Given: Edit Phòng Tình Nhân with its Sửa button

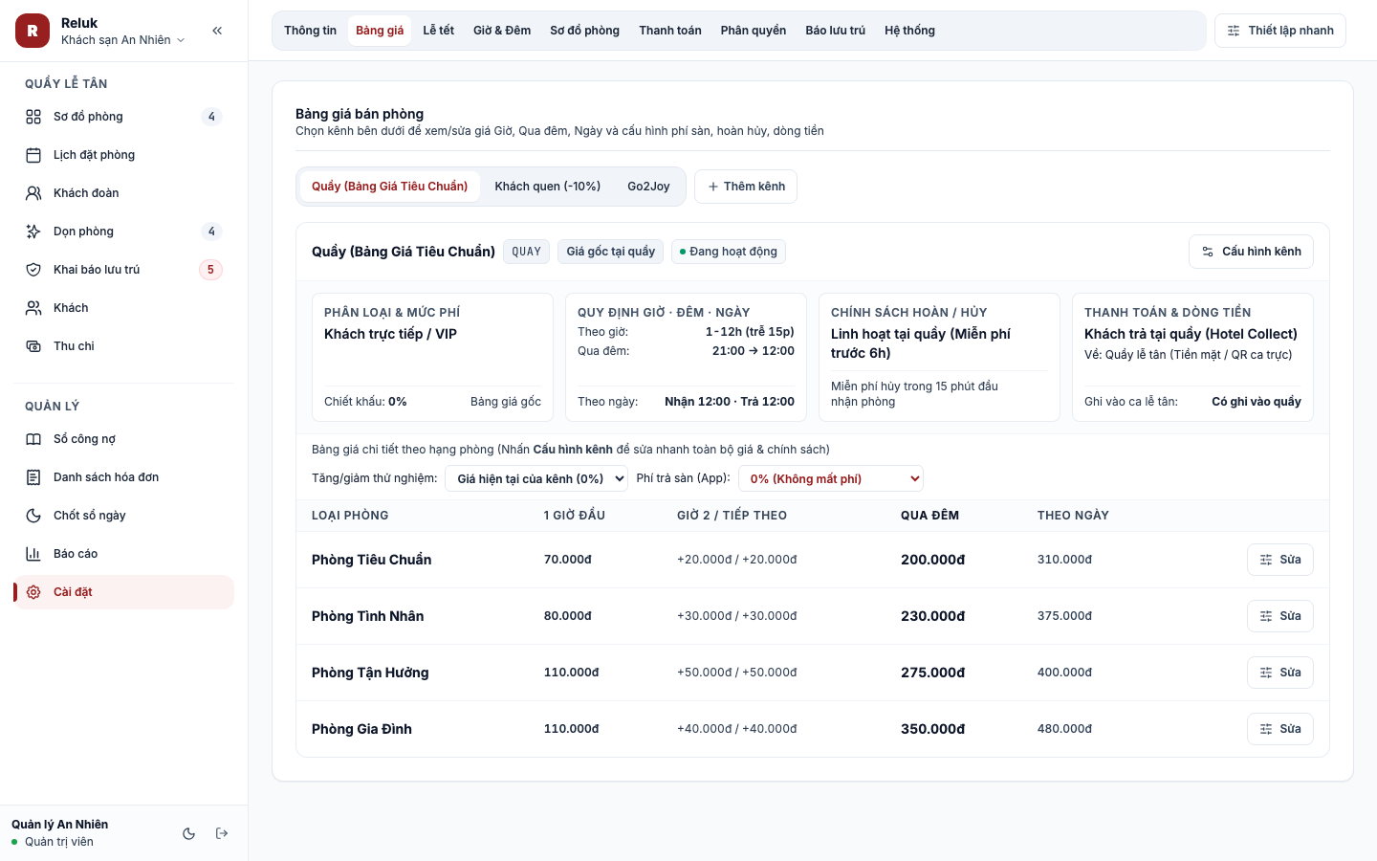Looking at the screenshot, I should 1280,616.
